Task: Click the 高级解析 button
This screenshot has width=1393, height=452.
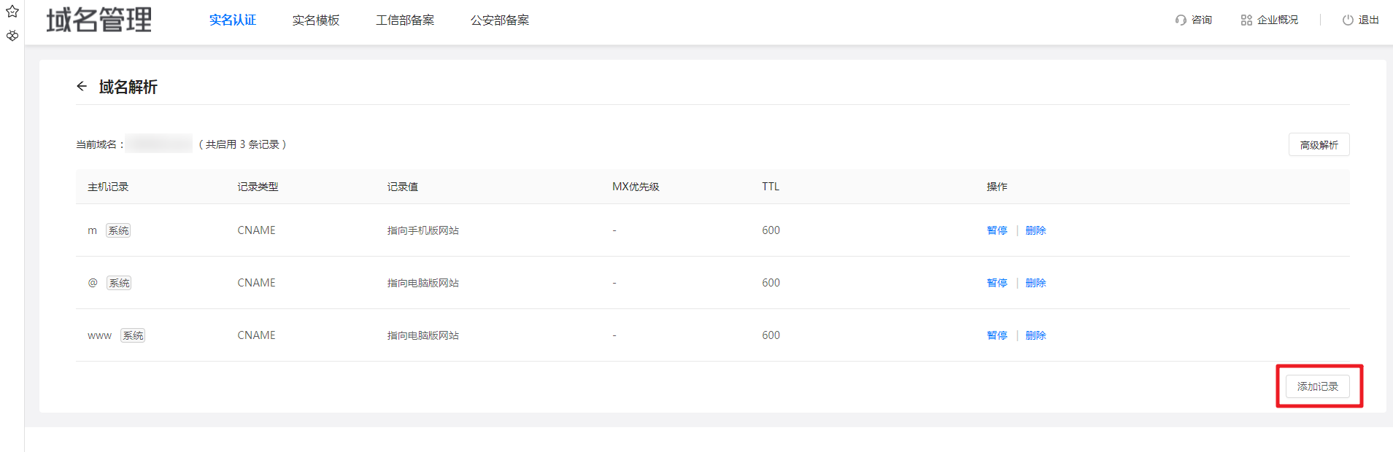Action: (x=1319, y=145)
